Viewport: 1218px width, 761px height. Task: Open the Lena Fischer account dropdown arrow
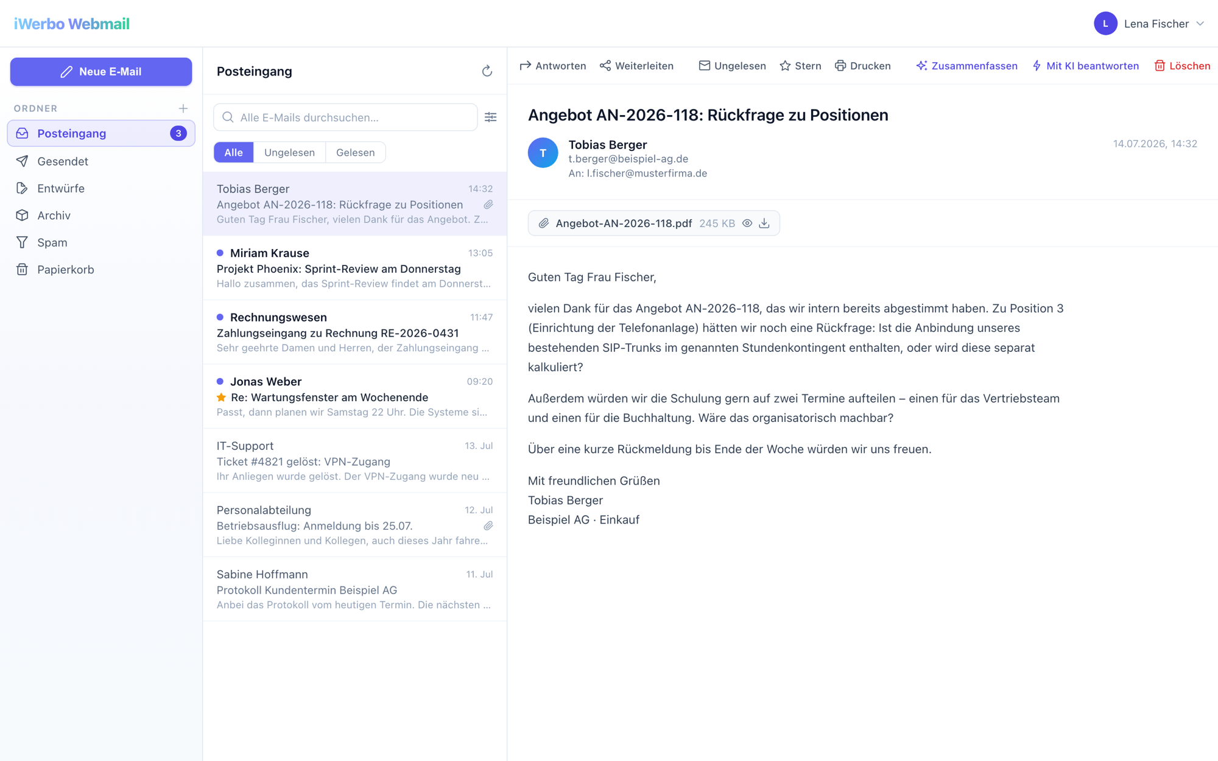coord(1200,24)
